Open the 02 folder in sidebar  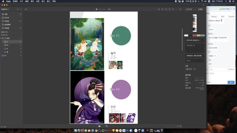(11, 56)
